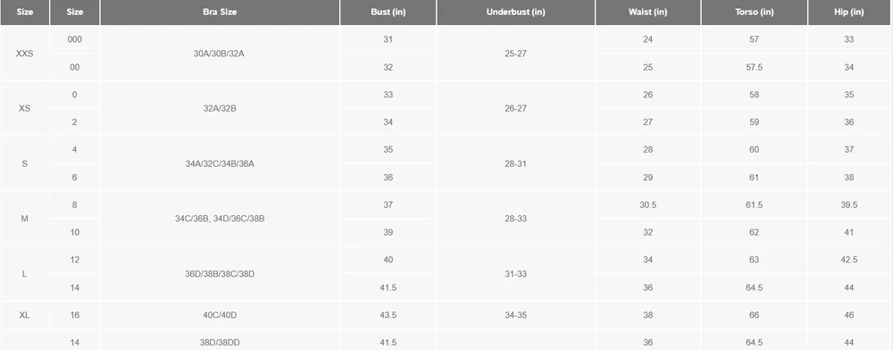Image resolution: width=893 pixels, height=350 pixels.
Task: Click the Torso (in) column header
Action: click(754, 12)
